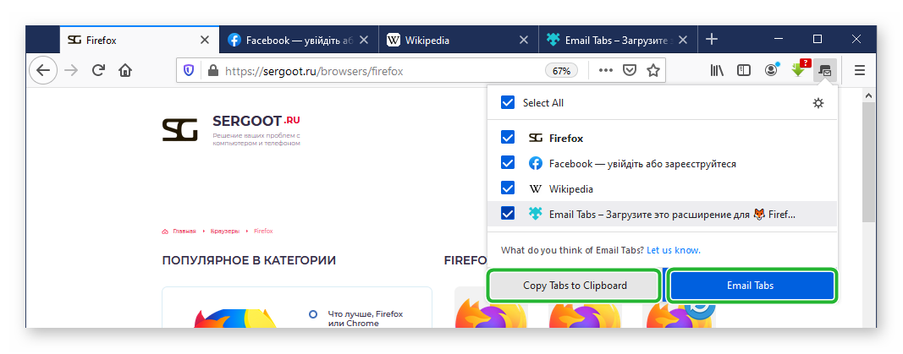Close the Facebook tab
Viewport: 903px width, 354px height.
coord(364,41)
